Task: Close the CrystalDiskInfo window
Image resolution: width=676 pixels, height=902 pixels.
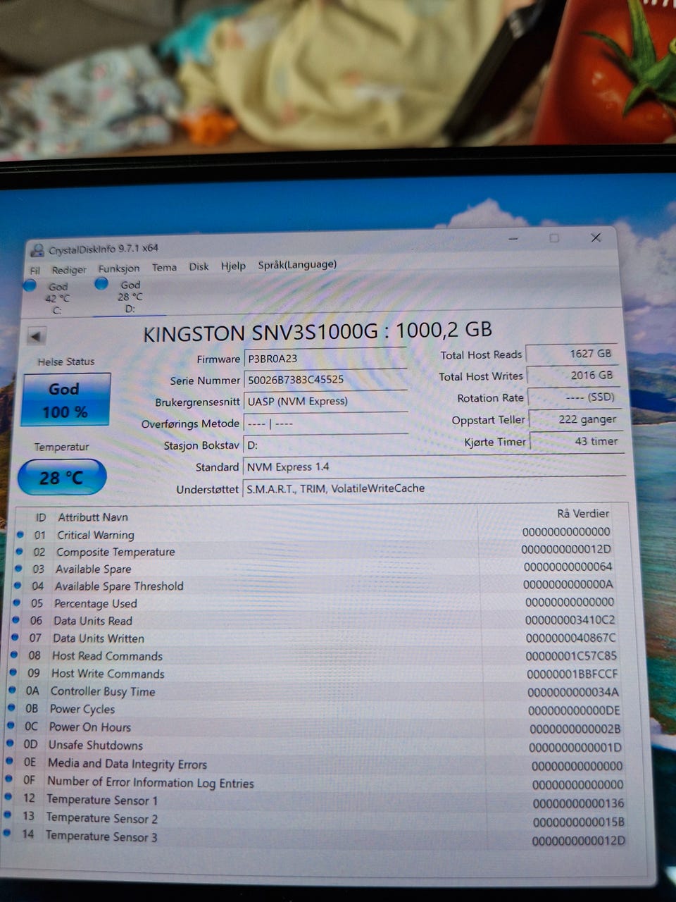Action: (596, 237)
